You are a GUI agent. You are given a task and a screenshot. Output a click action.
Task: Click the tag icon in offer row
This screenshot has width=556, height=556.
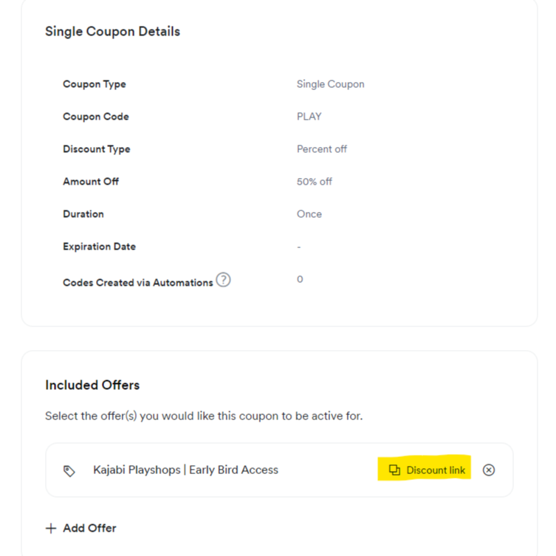[69, 471]
